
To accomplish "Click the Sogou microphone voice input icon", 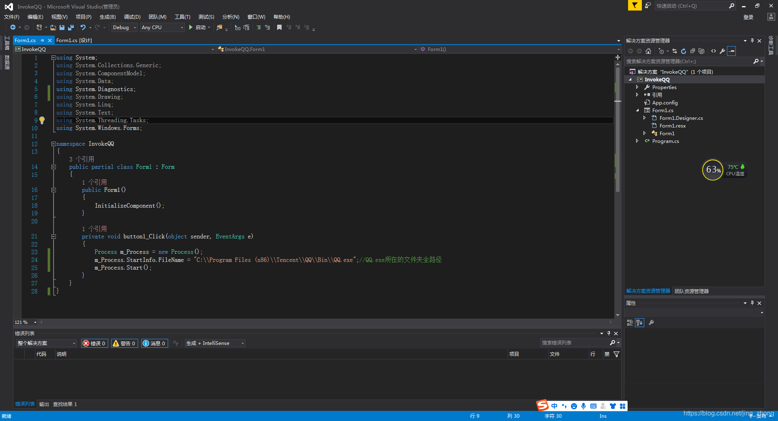I will pos(583,406).
